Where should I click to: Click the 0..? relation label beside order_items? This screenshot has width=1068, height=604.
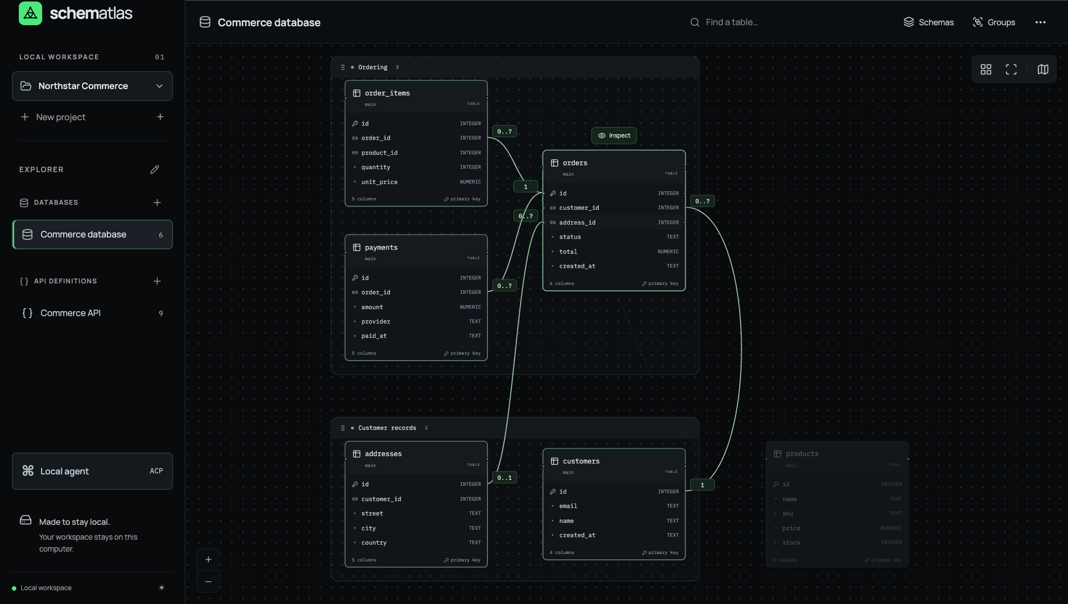point(504,132)
